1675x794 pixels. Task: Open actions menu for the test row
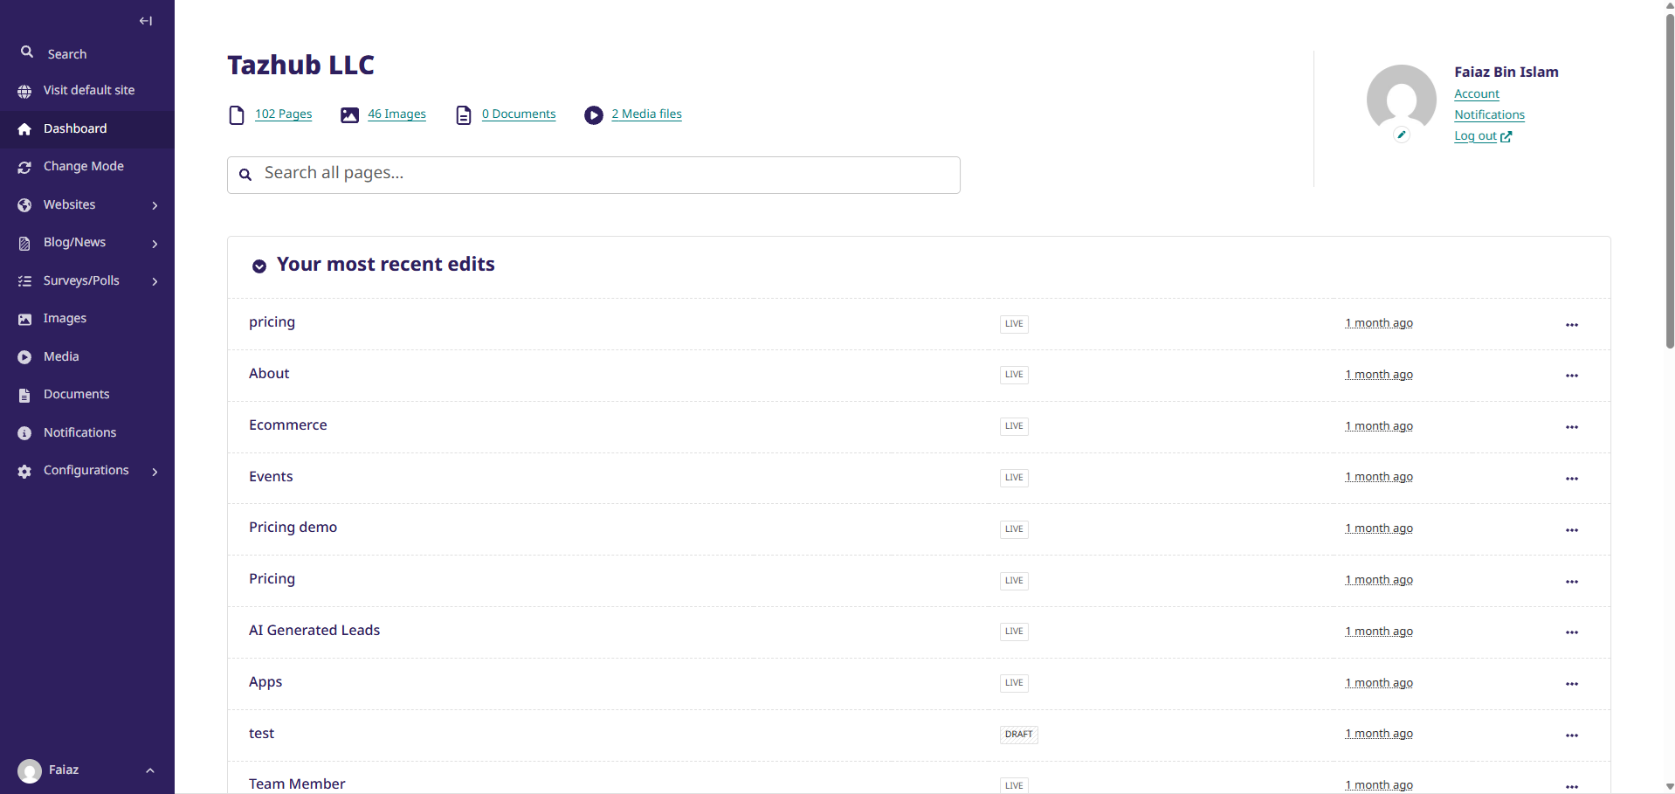tap(1572, 735)
